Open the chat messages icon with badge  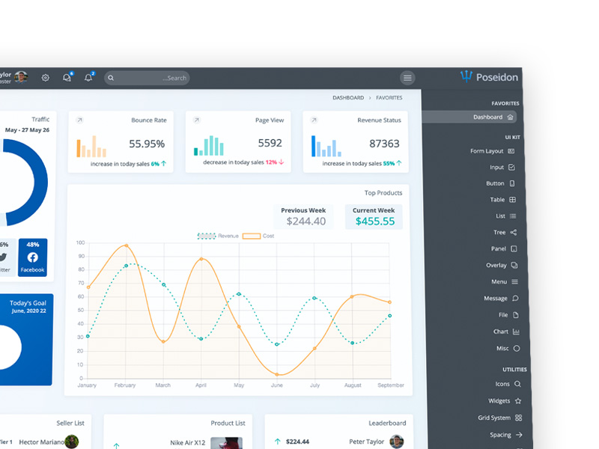tap(67, 77)
